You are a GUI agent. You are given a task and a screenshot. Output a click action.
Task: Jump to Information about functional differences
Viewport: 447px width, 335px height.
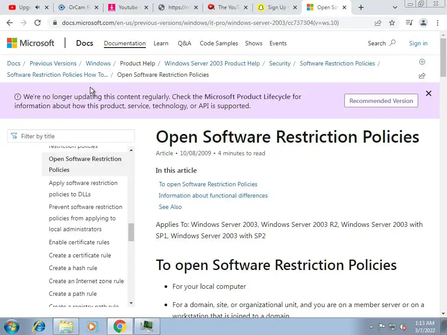click(213, 195)
